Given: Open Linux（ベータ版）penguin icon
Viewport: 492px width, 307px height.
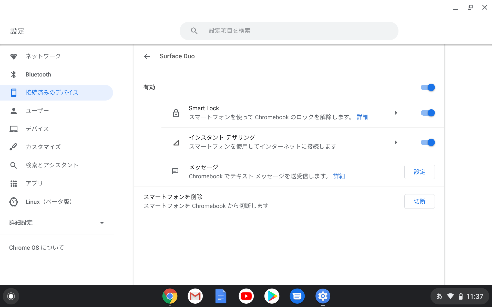Looking at the screenshot, I should pos(14,202).
